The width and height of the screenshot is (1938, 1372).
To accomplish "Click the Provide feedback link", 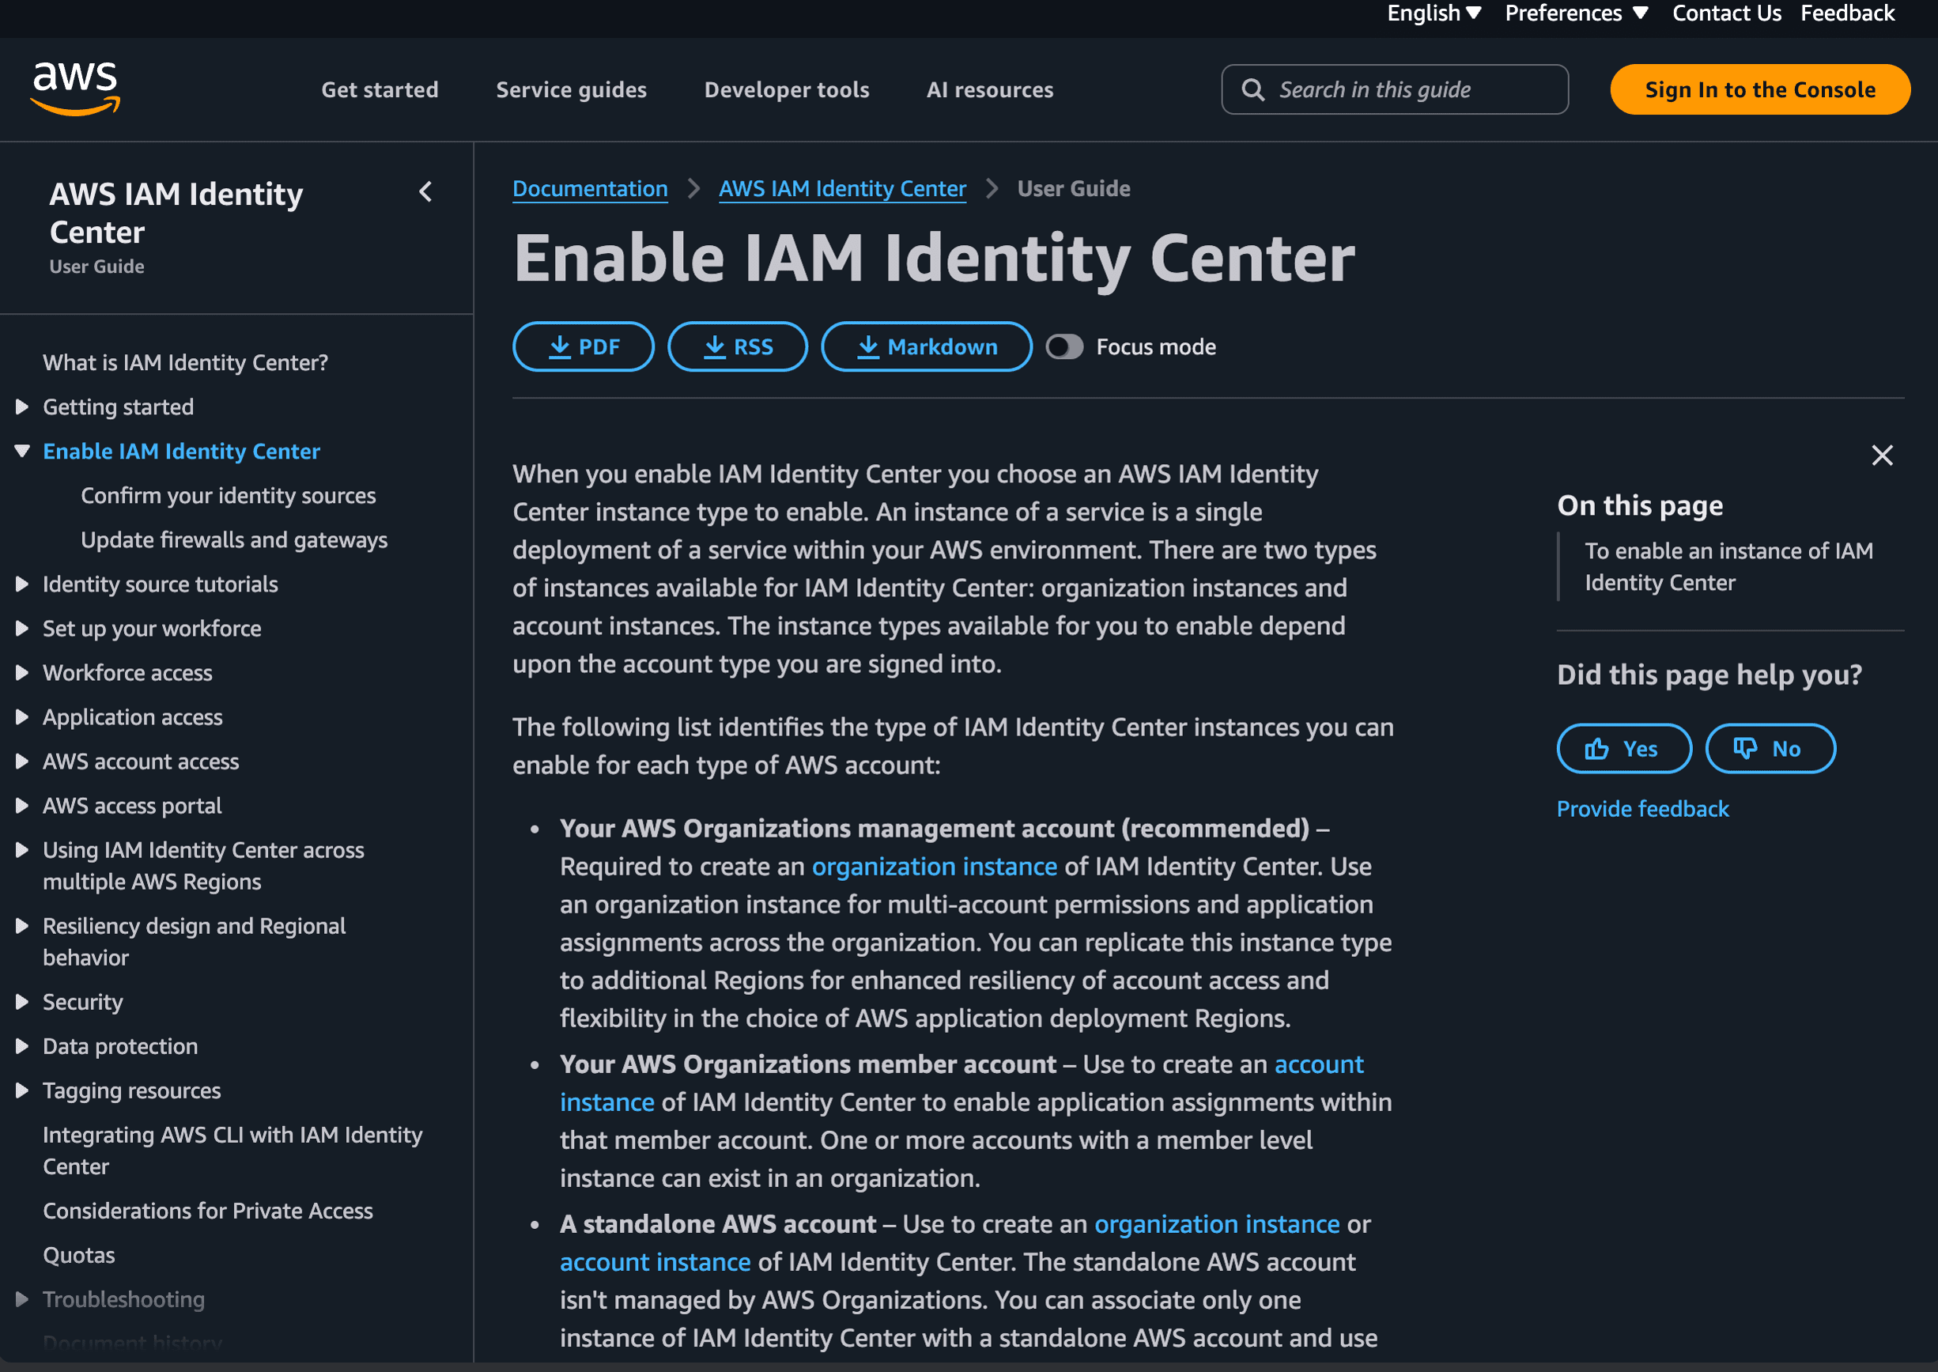I will click(1642, 808).
